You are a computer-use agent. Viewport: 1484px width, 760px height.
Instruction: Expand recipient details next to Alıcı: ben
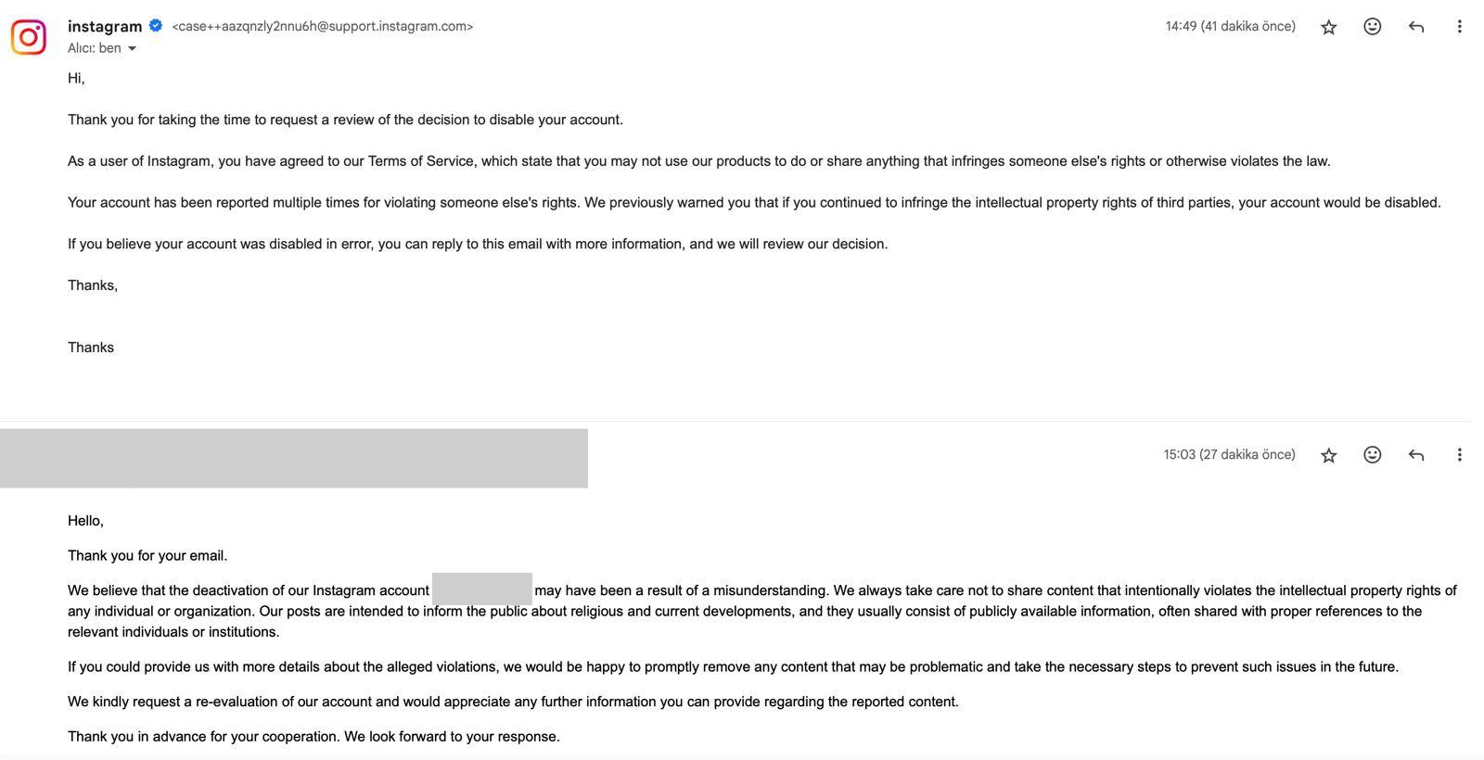(x=132, y=49)
